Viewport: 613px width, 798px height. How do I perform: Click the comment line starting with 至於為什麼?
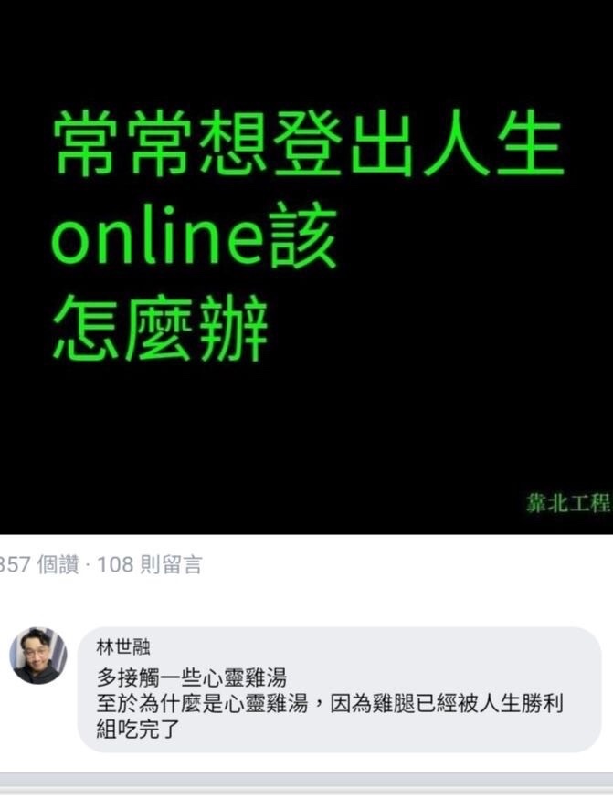[x=330, y=704]
